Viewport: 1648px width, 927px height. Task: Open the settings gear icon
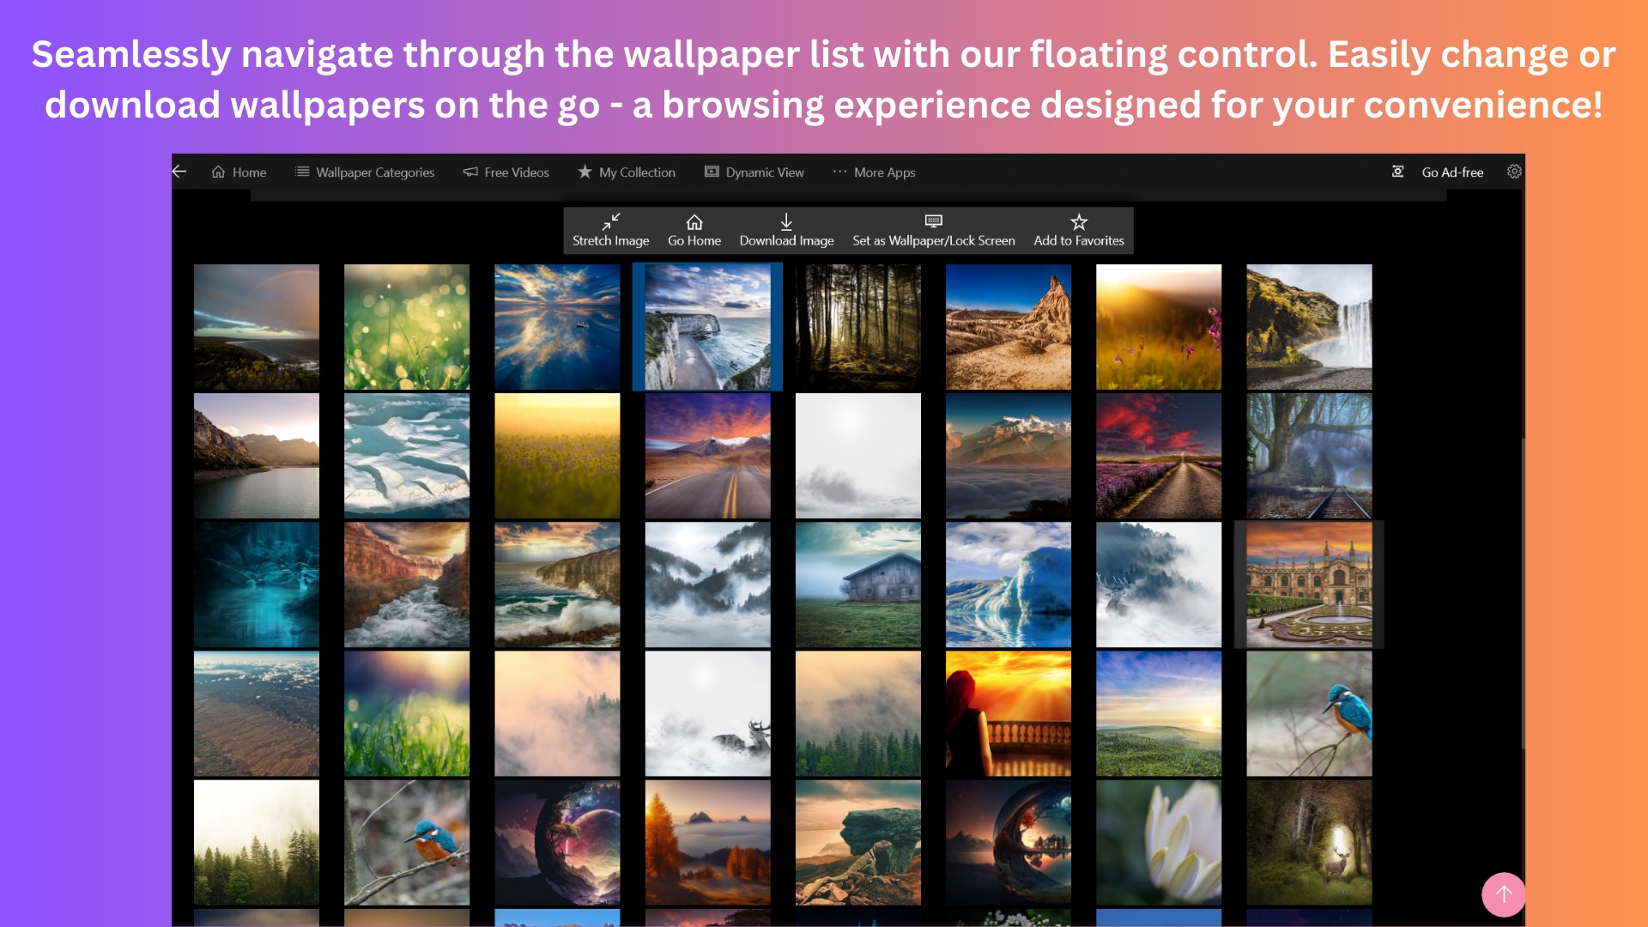[1514, 172]
